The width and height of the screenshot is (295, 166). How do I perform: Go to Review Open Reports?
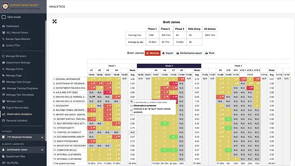pos(18,39)
